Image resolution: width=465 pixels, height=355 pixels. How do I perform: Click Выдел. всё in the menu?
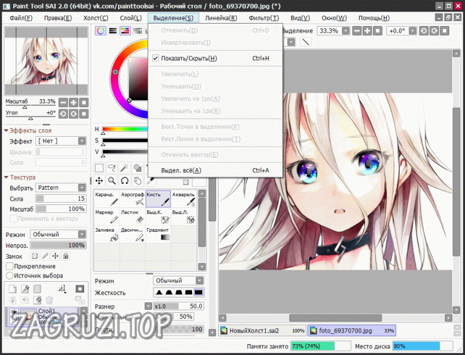tap(181, 171)
